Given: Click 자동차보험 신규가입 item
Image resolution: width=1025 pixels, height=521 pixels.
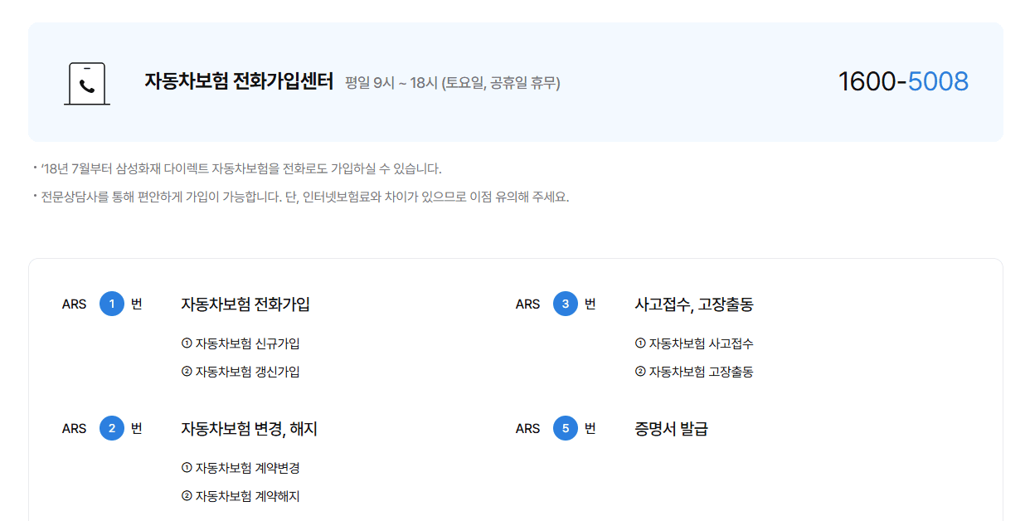Looking at the screenshot, I should click(240, 343).
